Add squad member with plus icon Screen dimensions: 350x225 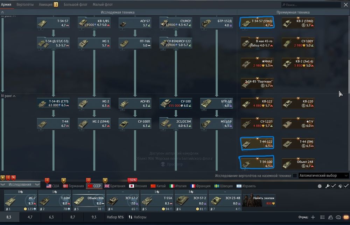313,217
